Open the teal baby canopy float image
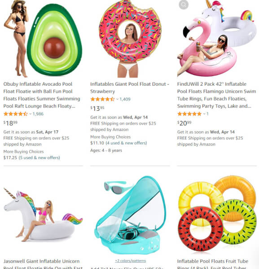259x269 pixels. 130,215
